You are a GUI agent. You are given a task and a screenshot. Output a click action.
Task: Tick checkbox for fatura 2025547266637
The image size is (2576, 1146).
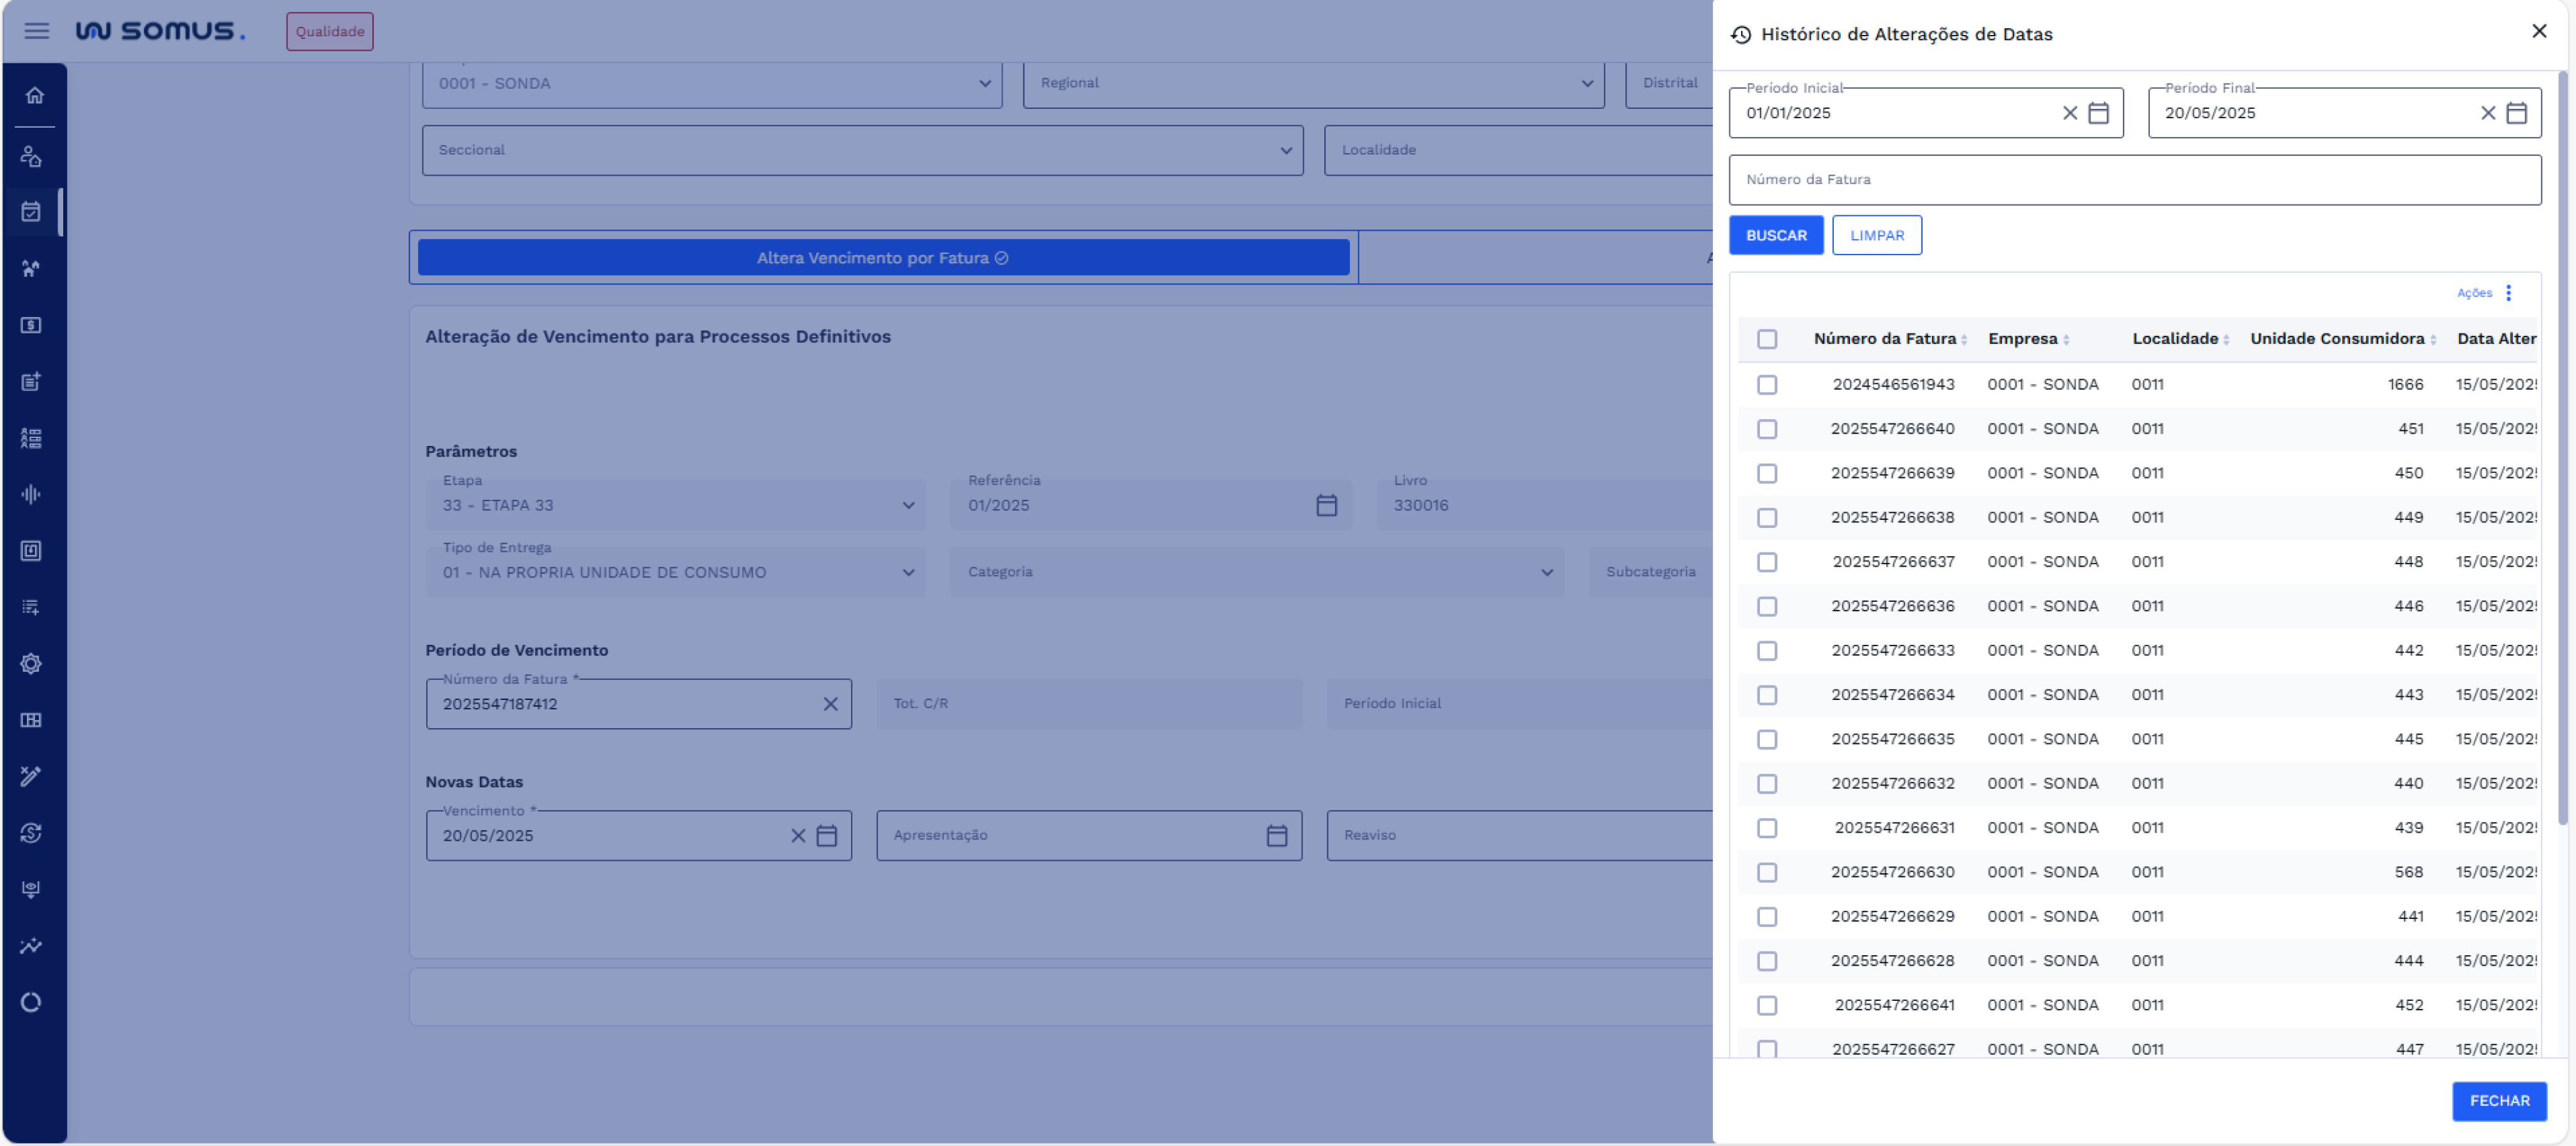point(1766,562)
